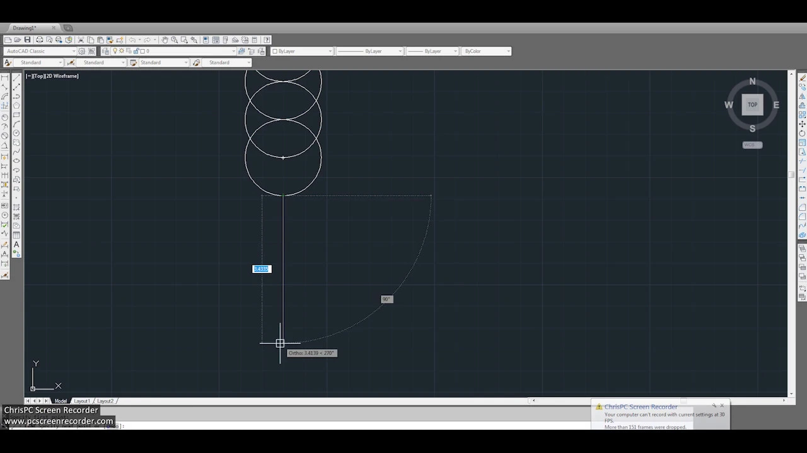
Task: Click the vertical scrollbar up arrow
Action: [791, 74]
